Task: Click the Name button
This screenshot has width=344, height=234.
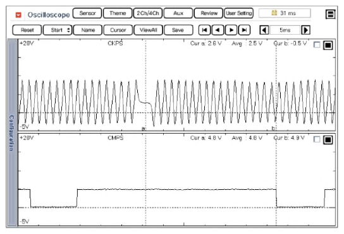Action: 88,30
